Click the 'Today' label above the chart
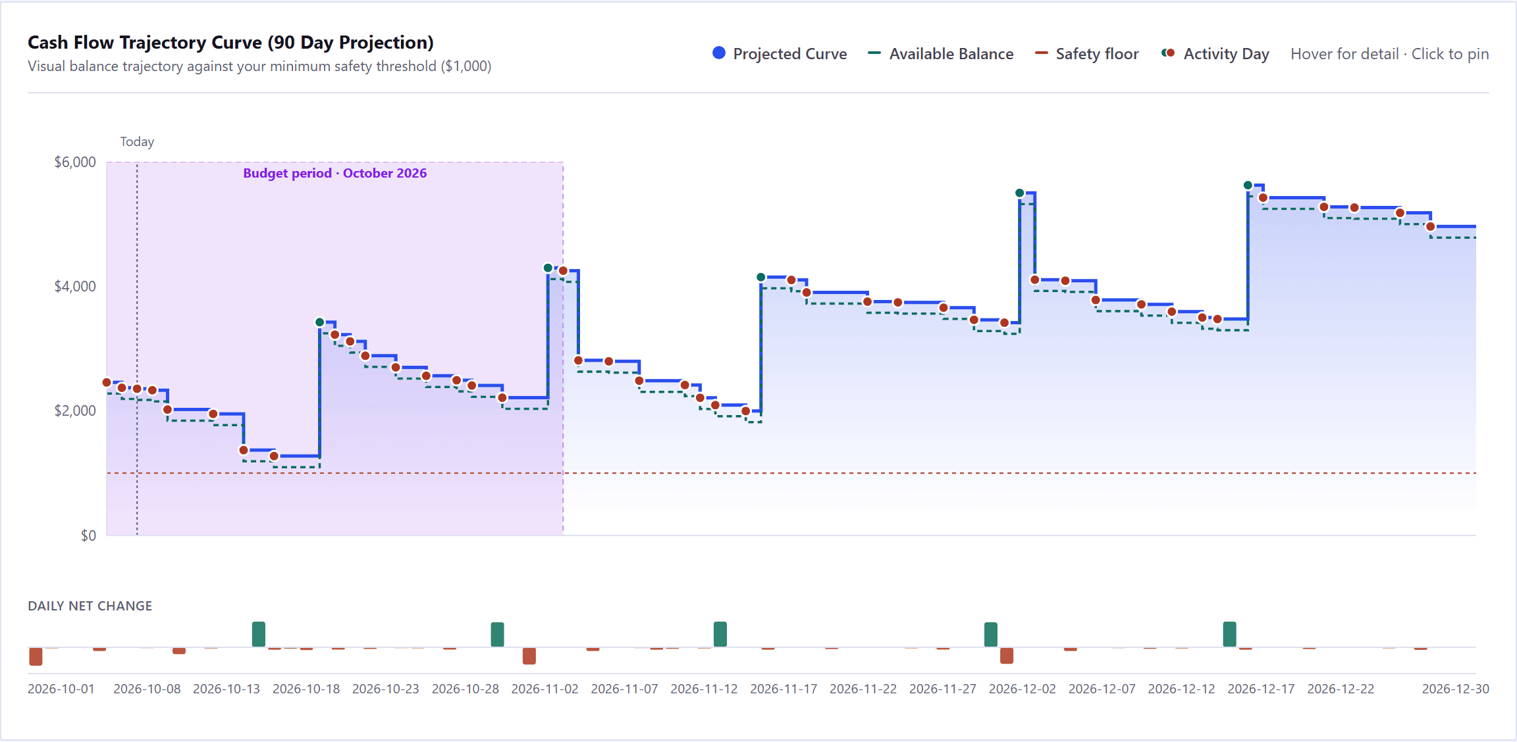 (x=137, y=141)
